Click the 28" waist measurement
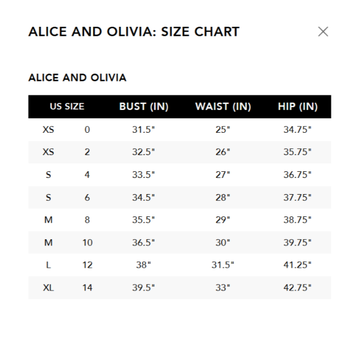 coord(223,197)
